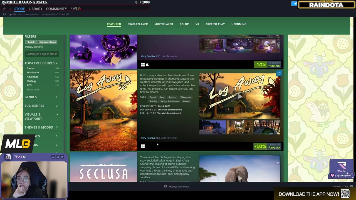This screenshot has width=356, height=200.
Task: Open the Log Away cover artwork
Action: (x=103, y=111)
